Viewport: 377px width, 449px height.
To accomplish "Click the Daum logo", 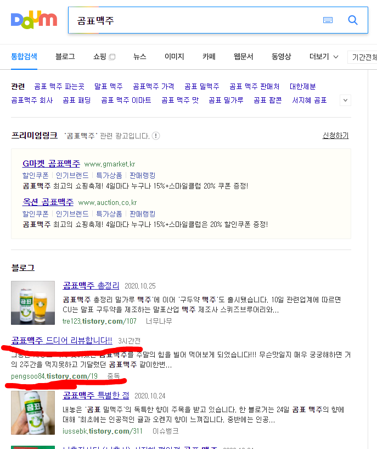I will click(x=34, y=20).
